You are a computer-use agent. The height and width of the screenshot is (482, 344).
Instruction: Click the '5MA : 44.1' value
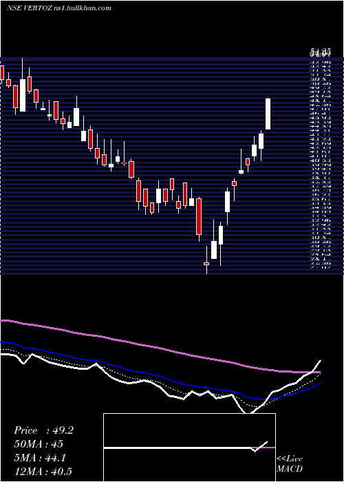tap(41, 458)
